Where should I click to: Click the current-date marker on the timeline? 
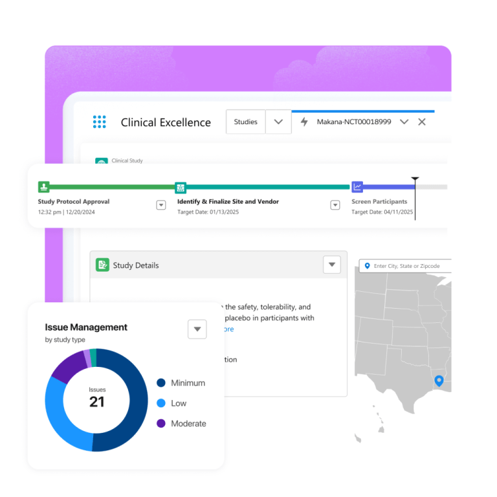[x=415, y=180]
